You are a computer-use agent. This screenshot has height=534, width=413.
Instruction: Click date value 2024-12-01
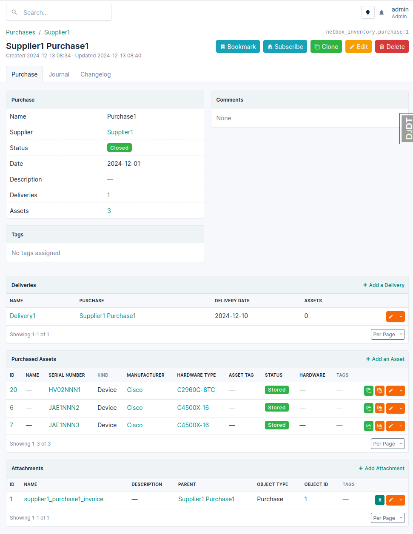[x=124, y=164]
